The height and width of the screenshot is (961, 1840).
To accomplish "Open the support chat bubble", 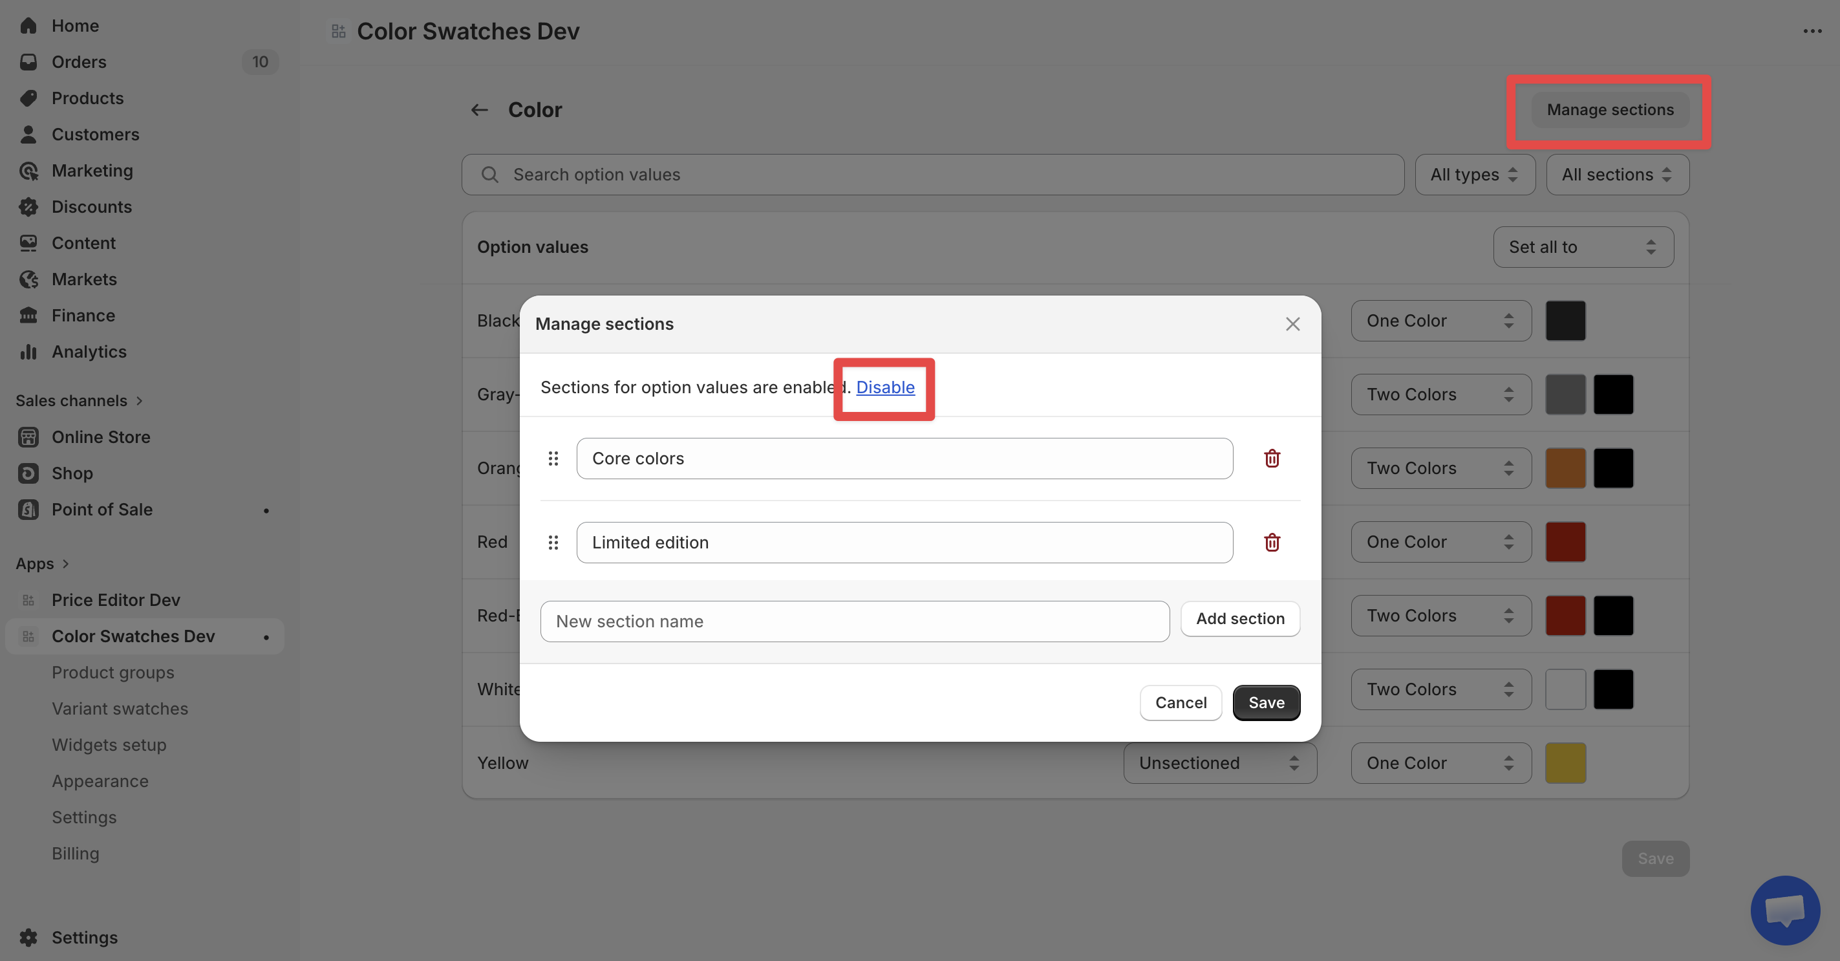I will [1784, 911].
